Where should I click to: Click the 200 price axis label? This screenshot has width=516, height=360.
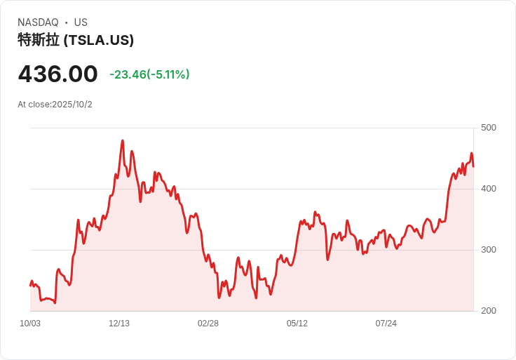click(489, 311)
